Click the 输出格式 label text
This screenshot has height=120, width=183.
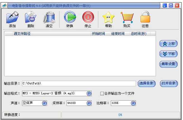(x=12, y=93)
